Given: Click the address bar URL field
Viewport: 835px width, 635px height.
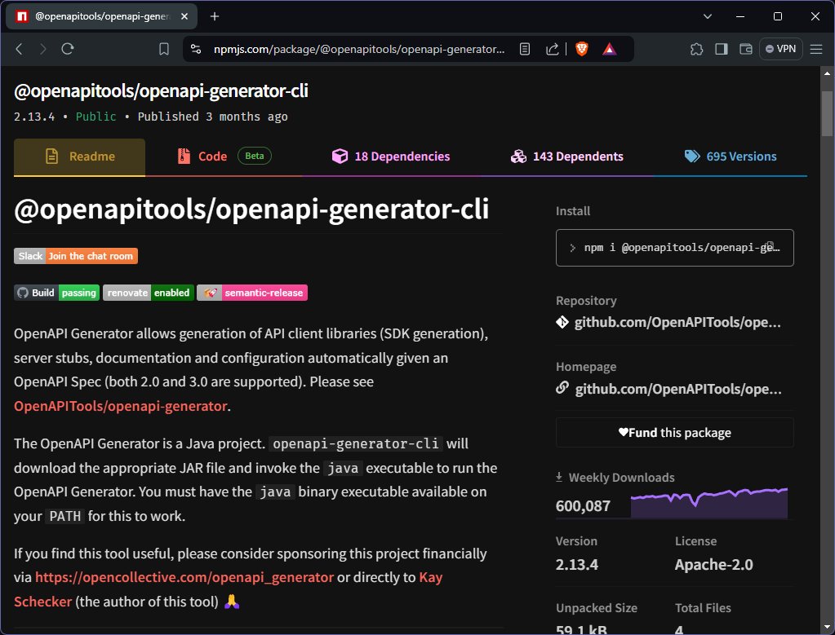Looking at the screenshot, I should pos(359,49).
